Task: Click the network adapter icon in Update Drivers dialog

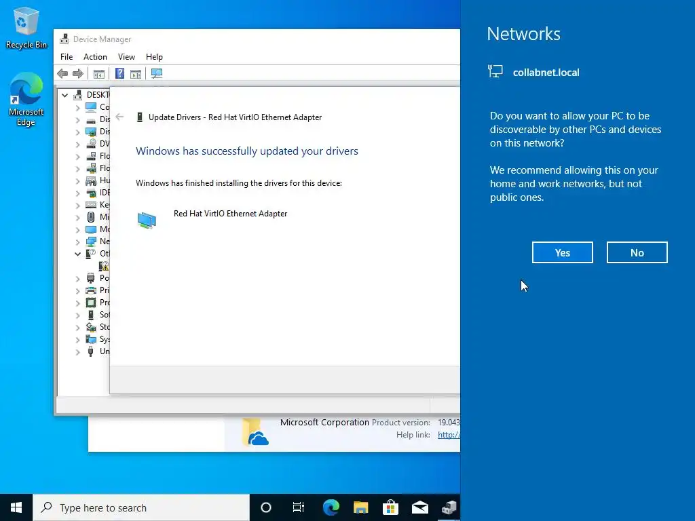Action: [x=147, y=220]
